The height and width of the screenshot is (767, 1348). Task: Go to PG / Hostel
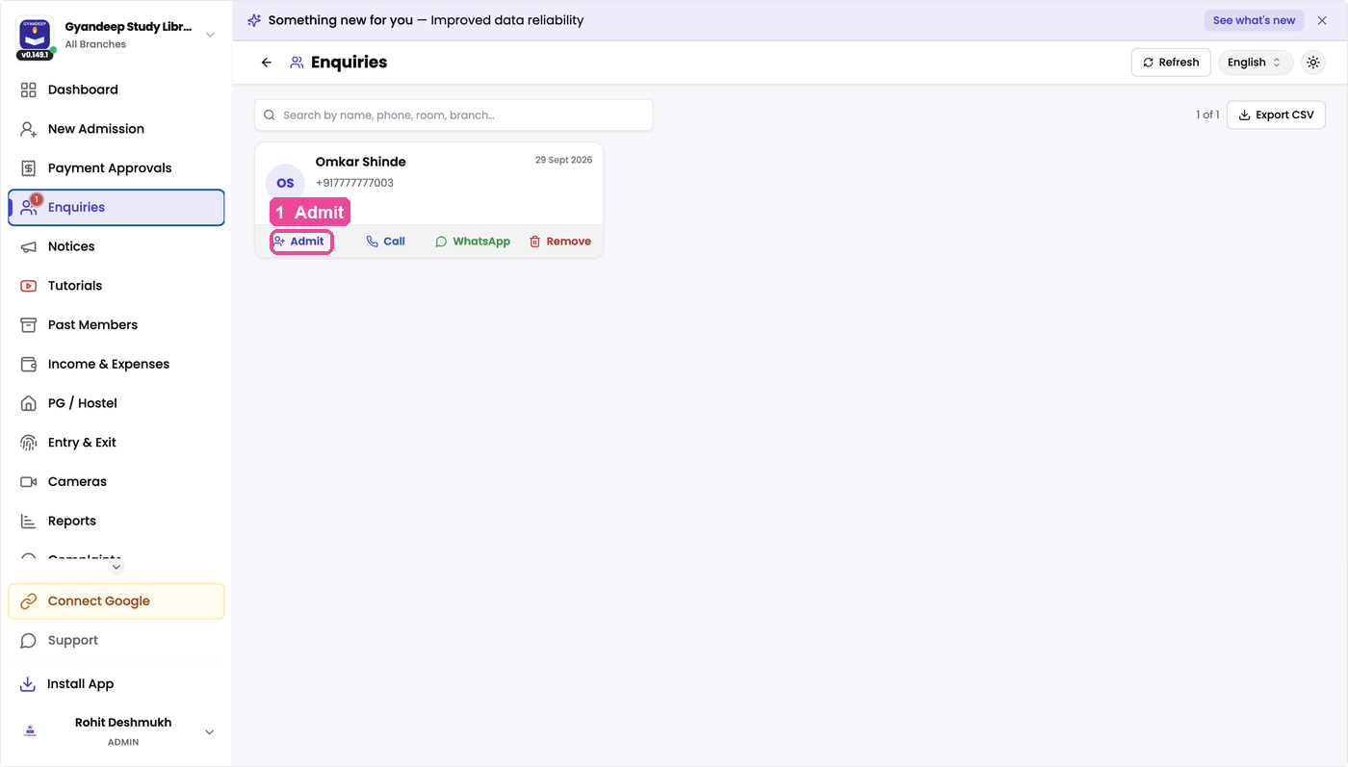coord(117,403)
